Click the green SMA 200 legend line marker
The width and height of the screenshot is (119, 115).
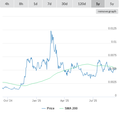pos(62,108)
